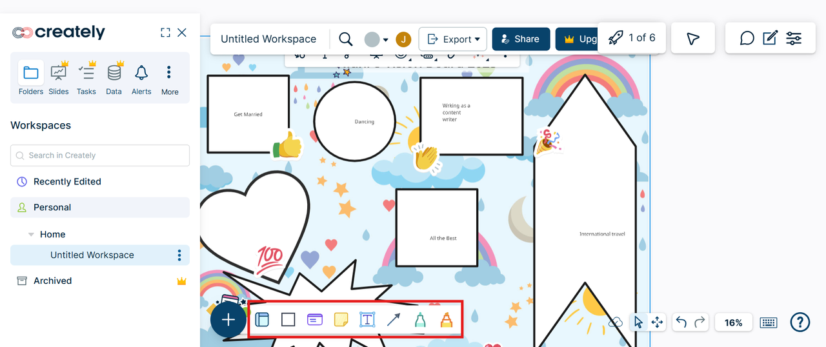
Task: Open the Untitled Workspace kebab menu
Action: (x=179, y=255)
